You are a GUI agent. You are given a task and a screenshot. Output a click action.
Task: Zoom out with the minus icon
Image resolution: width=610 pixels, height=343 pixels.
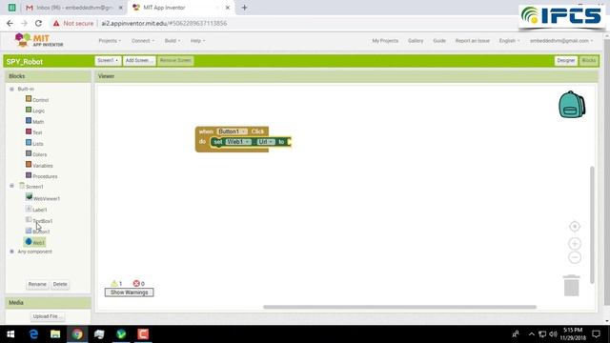575,257
